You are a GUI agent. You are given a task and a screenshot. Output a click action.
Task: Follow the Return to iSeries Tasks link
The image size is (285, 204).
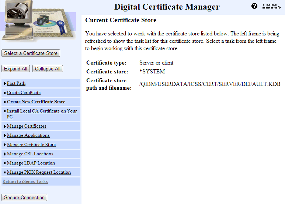25,181
